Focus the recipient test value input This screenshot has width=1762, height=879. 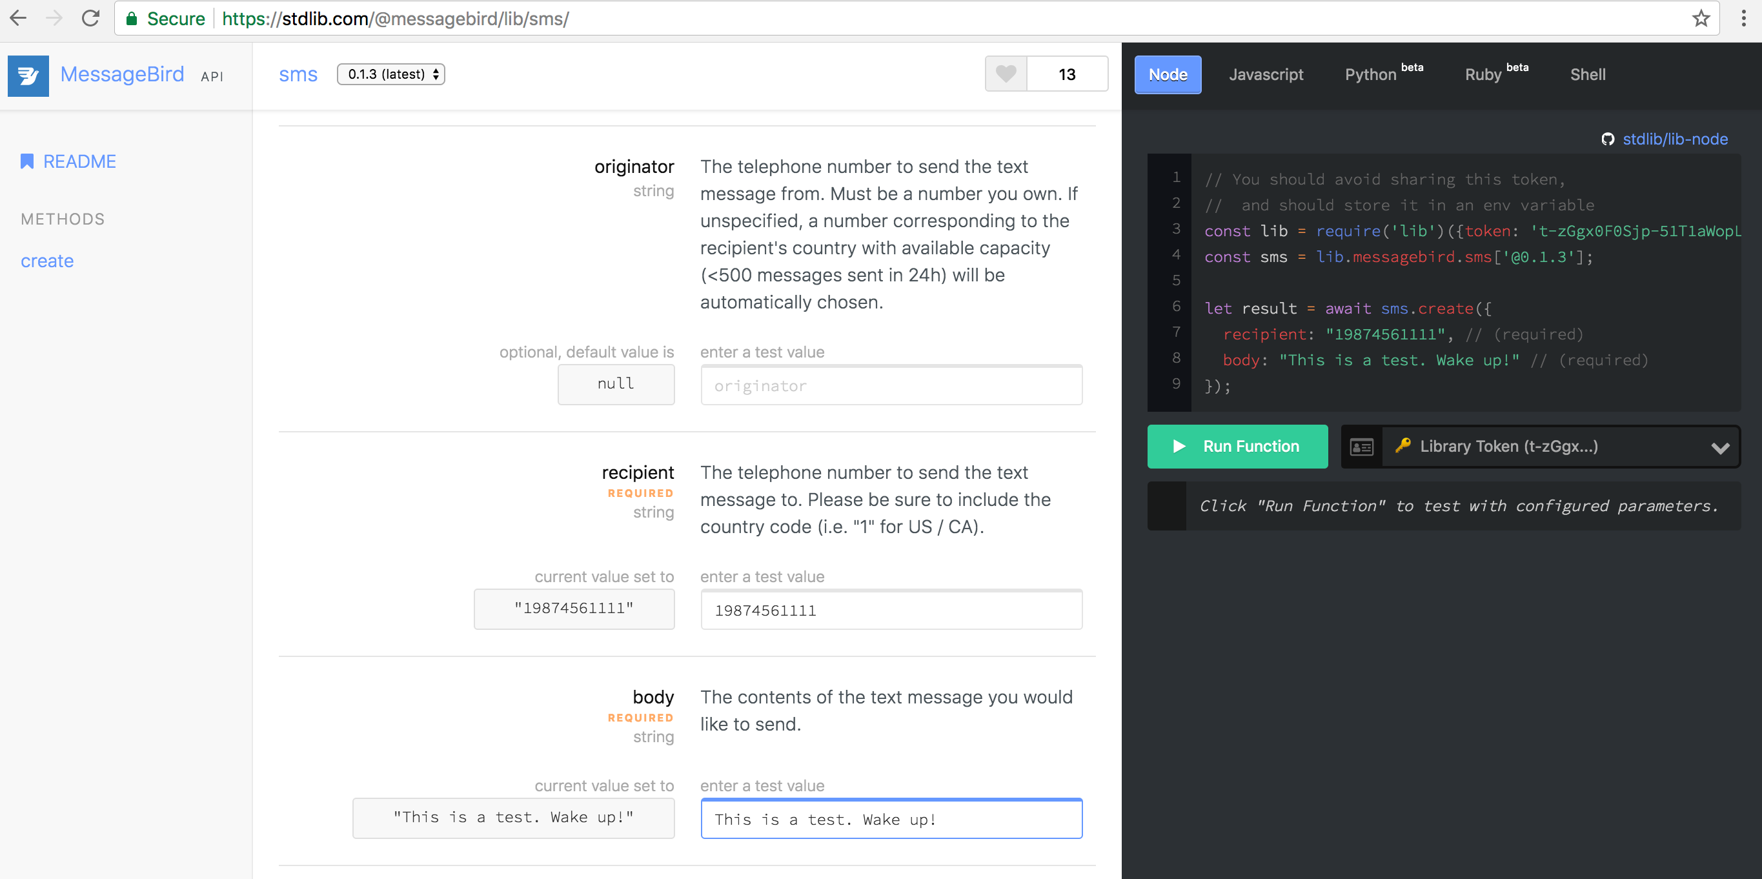(x=891, y=610)
